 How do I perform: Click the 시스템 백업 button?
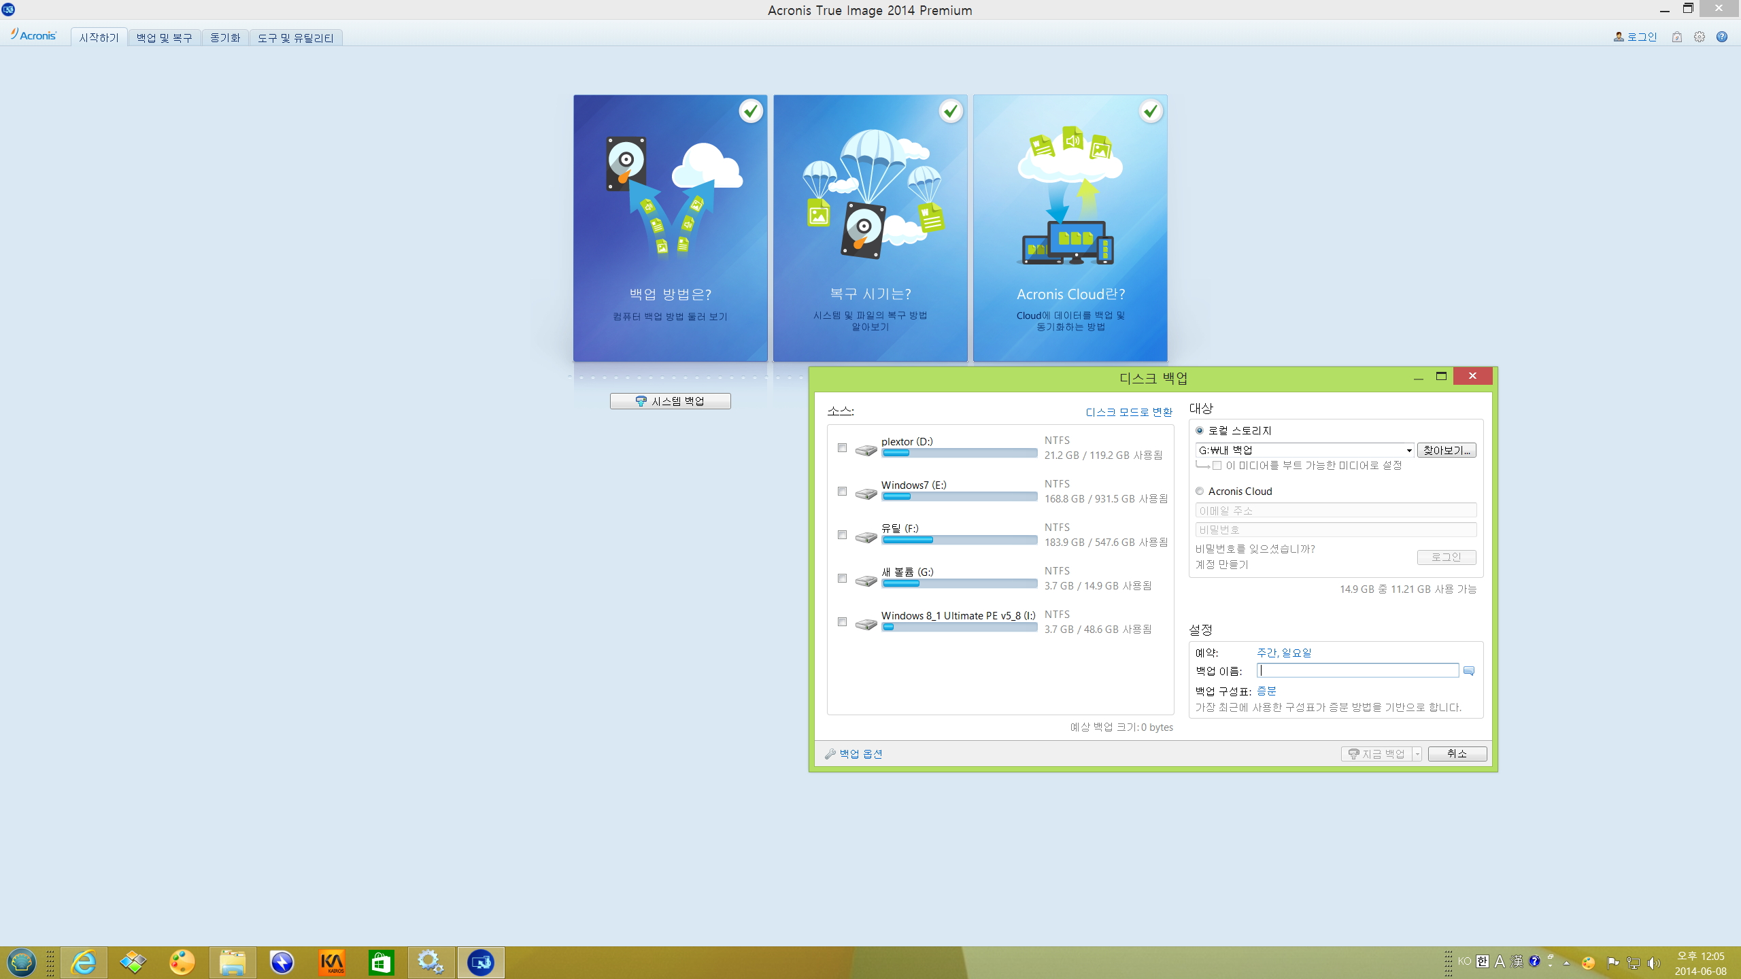click(x=671, y=401)
